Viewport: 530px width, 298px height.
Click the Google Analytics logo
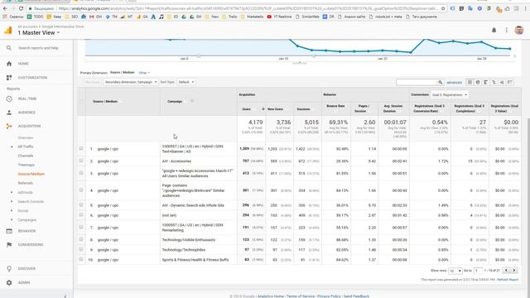pyautogui.click(x=7, y=31)
